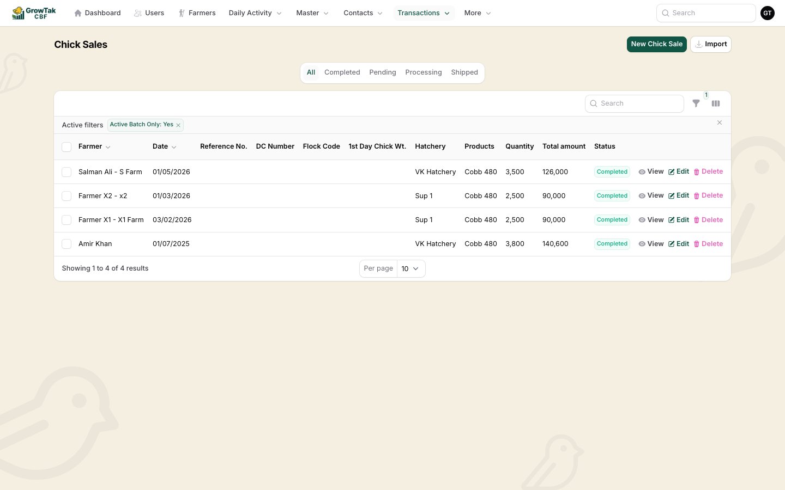
Task: Select the Farmer X2 - x2 row checkbox
Action: pyautogui.click(x=67, y=196)
